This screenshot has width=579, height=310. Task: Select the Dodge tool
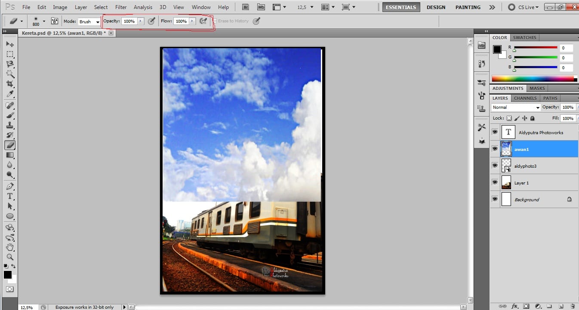(x=9, y=175)
